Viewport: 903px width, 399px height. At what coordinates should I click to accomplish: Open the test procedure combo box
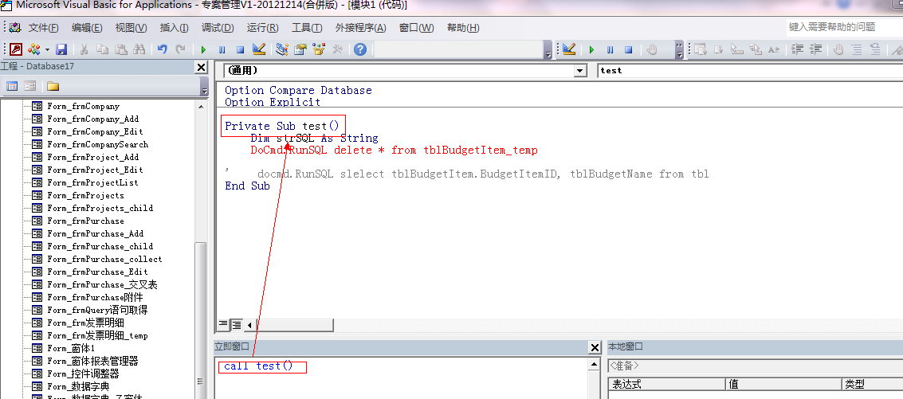(750, 71)
